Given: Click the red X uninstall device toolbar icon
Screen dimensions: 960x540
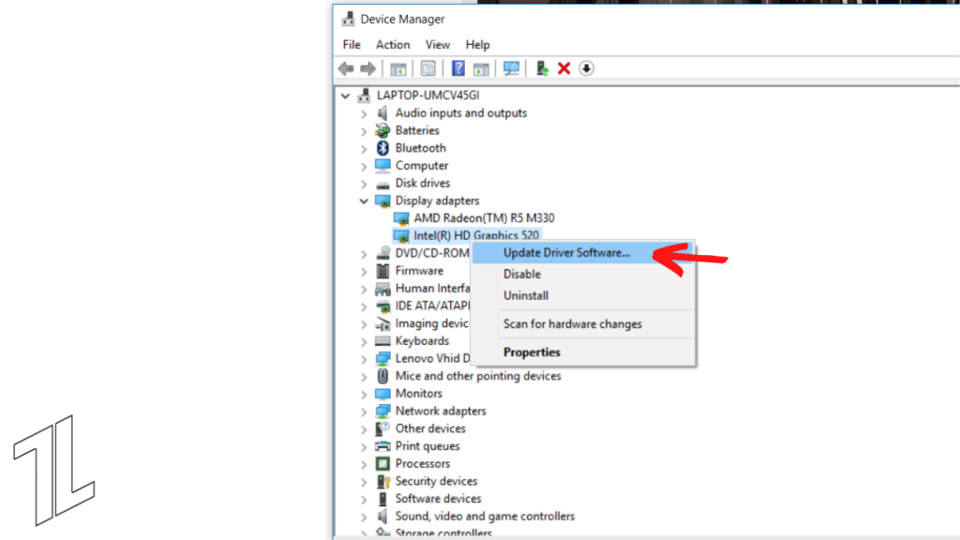Looking at the screenshot, I should [564, 68].
